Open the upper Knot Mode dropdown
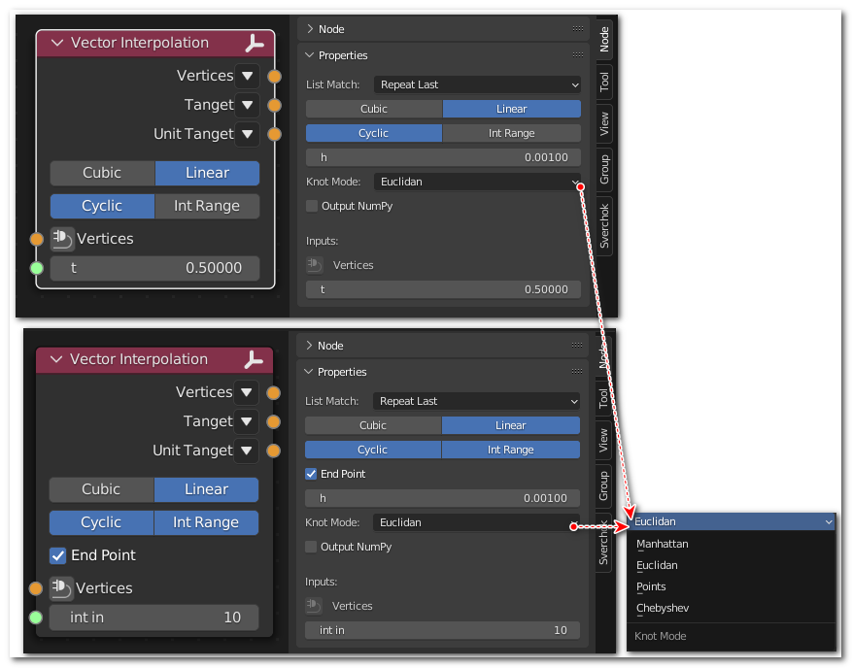 (477, 182)
